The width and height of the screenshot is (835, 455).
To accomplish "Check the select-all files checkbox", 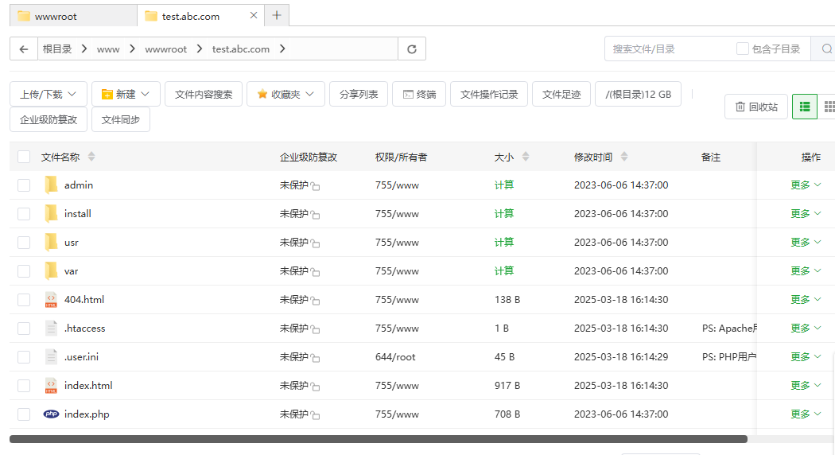I will click(24, 157).
